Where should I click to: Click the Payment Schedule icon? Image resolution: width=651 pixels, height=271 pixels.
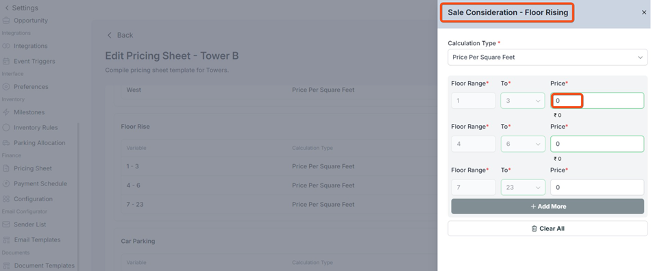point(5,183)
